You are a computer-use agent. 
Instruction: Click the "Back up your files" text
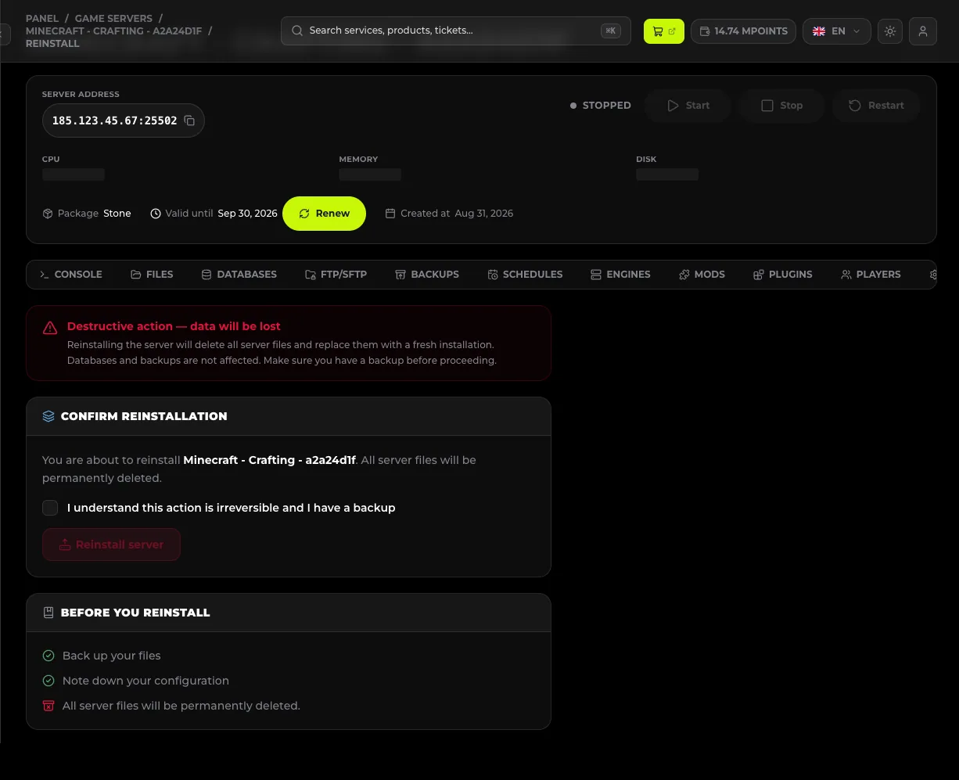click(x=112, y=656)
